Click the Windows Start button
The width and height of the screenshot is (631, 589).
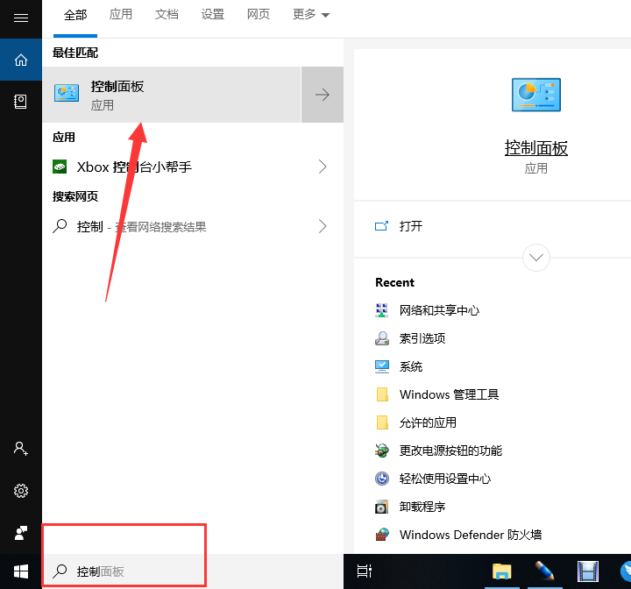[21, 571]
